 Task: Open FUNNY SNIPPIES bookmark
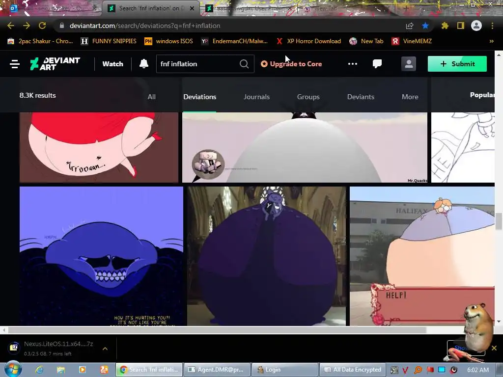click(x=109, y=41)
